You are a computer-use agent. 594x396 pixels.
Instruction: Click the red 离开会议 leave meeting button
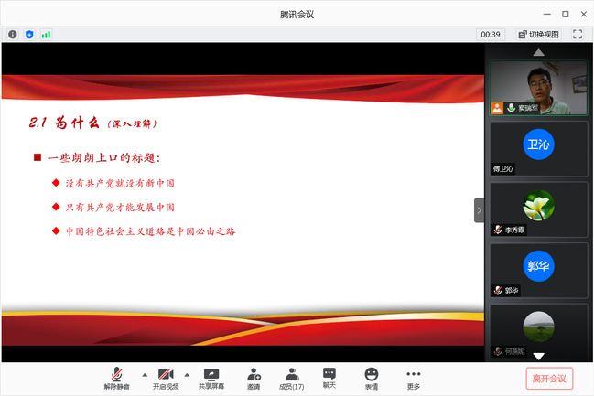(x=548, y=378)
